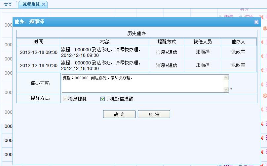The image size is (267, 166).
Task: Toggle the 消息提醒 checkbox
Action: point(65,99)
